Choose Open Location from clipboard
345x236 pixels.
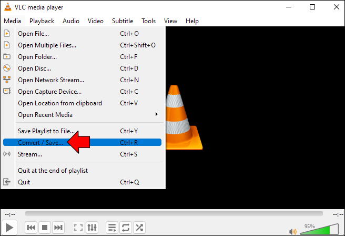tap(82, 103)
